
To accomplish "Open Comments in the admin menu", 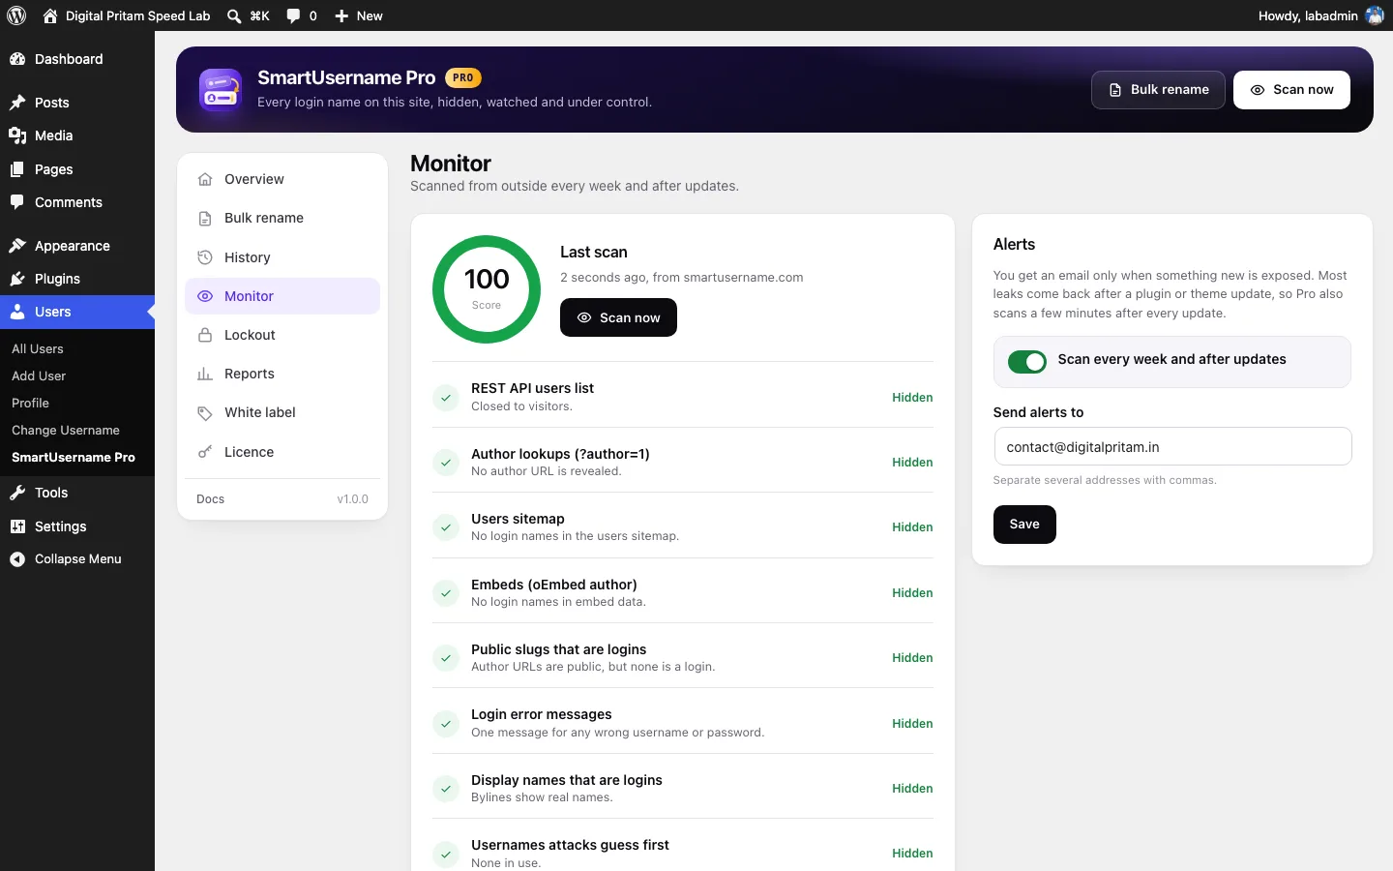I will click(77, 202).
